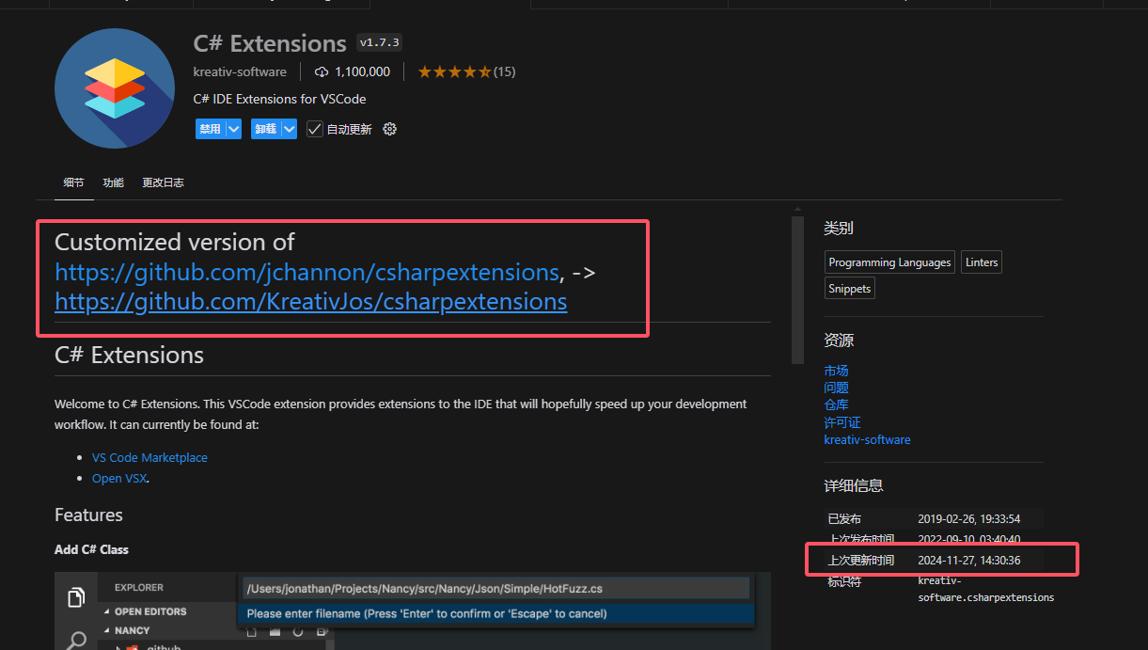Open the 问题 resource link
The image size is (1148, 650).
click(x=836, y=388)
